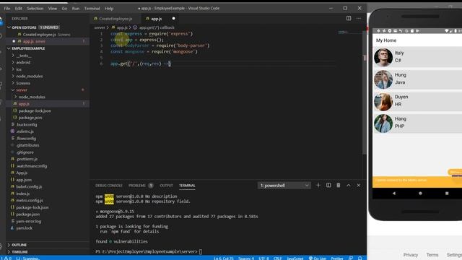Open the Run menu
This screenshot has width=462, height=260.
75,8
